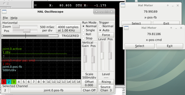Click the joint.0.pos-fb trace label in scope
This screenshot has width=185, height=95.
[12, 67]
